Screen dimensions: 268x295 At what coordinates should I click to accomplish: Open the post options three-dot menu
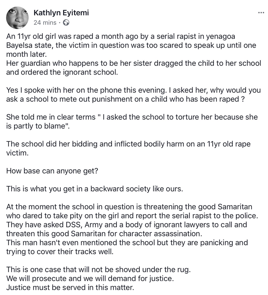tap(261, 13)
